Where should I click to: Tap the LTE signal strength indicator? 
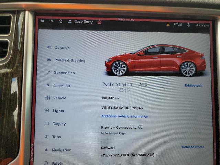(178, 24)
